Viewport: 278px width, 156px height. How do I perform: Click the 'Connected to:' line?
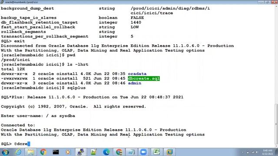point(18,125)
